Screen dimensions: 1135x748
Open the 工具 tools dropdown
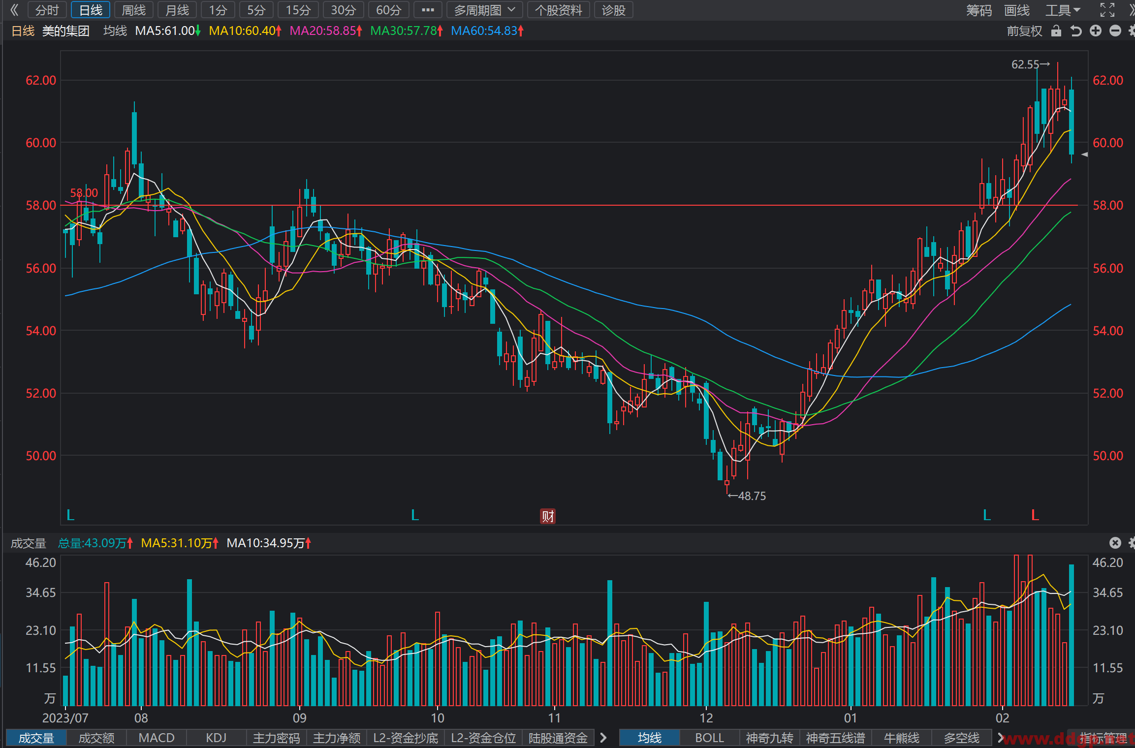(x=1063, y=10)
